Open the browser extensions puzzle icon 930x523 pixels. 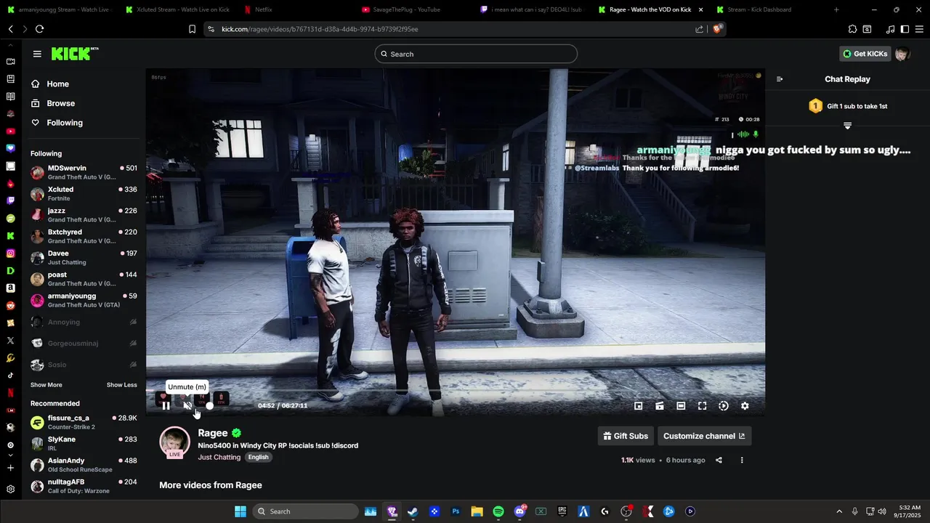click(x=852, y=29)
